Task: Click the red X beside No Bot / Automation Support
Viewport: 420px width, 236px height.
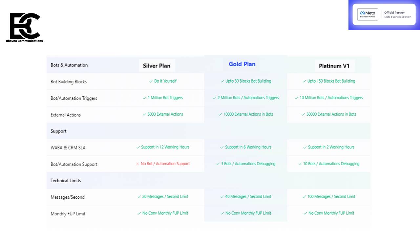Action: click(137, 164)
